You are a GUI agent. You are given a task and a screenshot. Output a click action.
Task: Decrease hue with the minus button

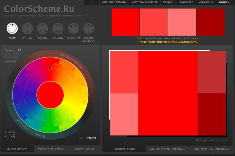8,56
